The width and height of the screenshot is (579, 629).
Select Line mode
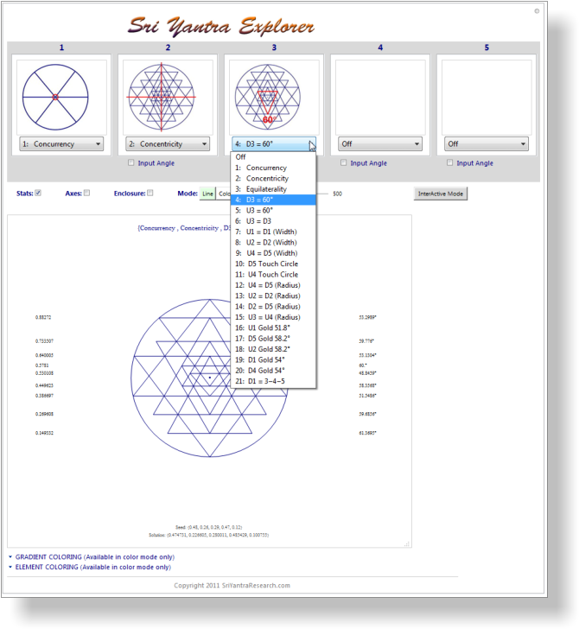pos(207,194)
